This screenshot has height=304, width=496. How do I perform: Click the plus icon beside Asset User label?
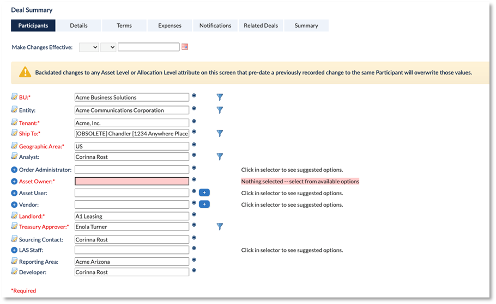pos(14,193)
